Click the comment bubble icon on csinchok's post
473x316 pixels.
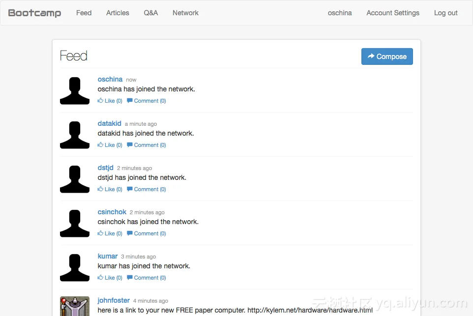(130, 233)
